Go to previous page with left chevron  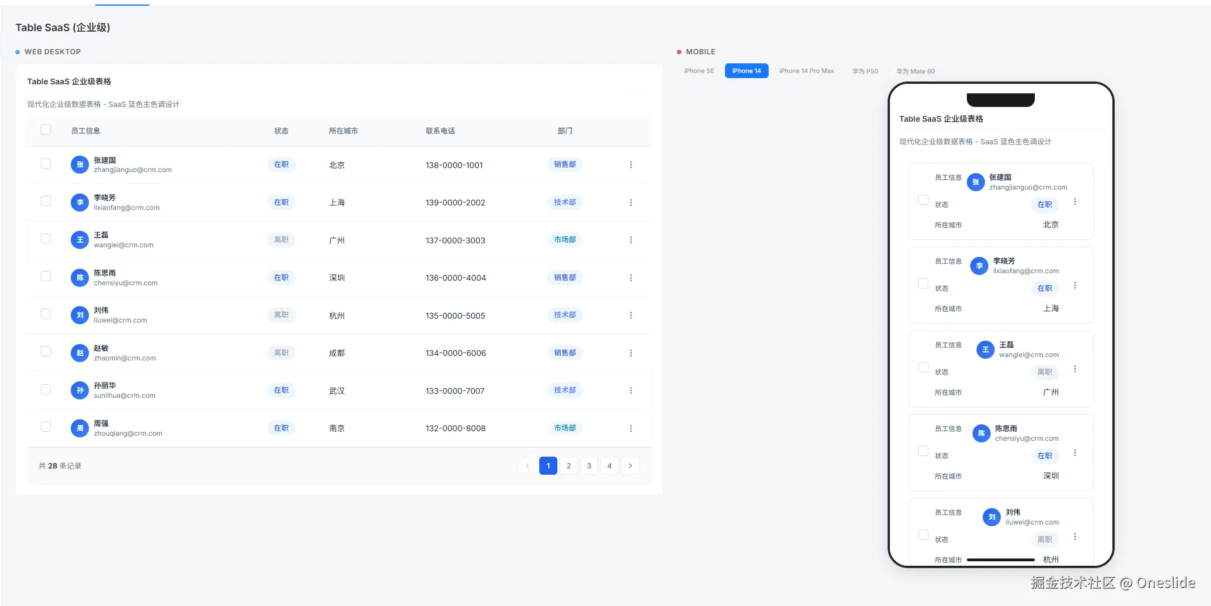(527, 466)
